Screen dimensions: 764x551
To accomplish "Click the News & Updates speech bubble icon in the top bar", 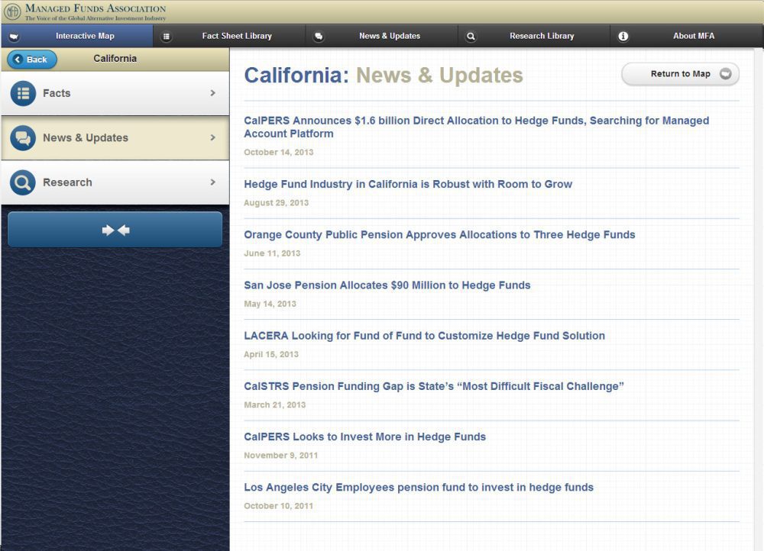I will [x=318, y=37].
